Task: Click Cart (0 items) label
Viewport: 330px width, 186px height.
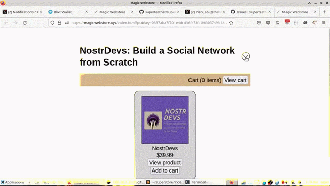Action: click(x=205, y=80)
